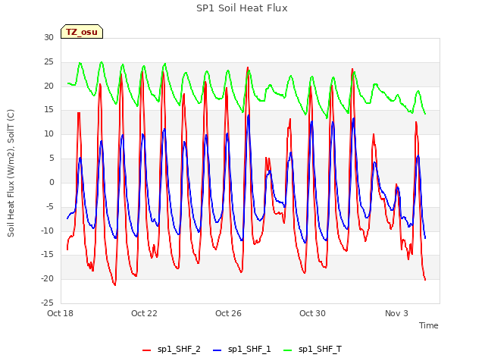
Task: Click the 25 y-axis tick label
Action: tap(48, 62)
